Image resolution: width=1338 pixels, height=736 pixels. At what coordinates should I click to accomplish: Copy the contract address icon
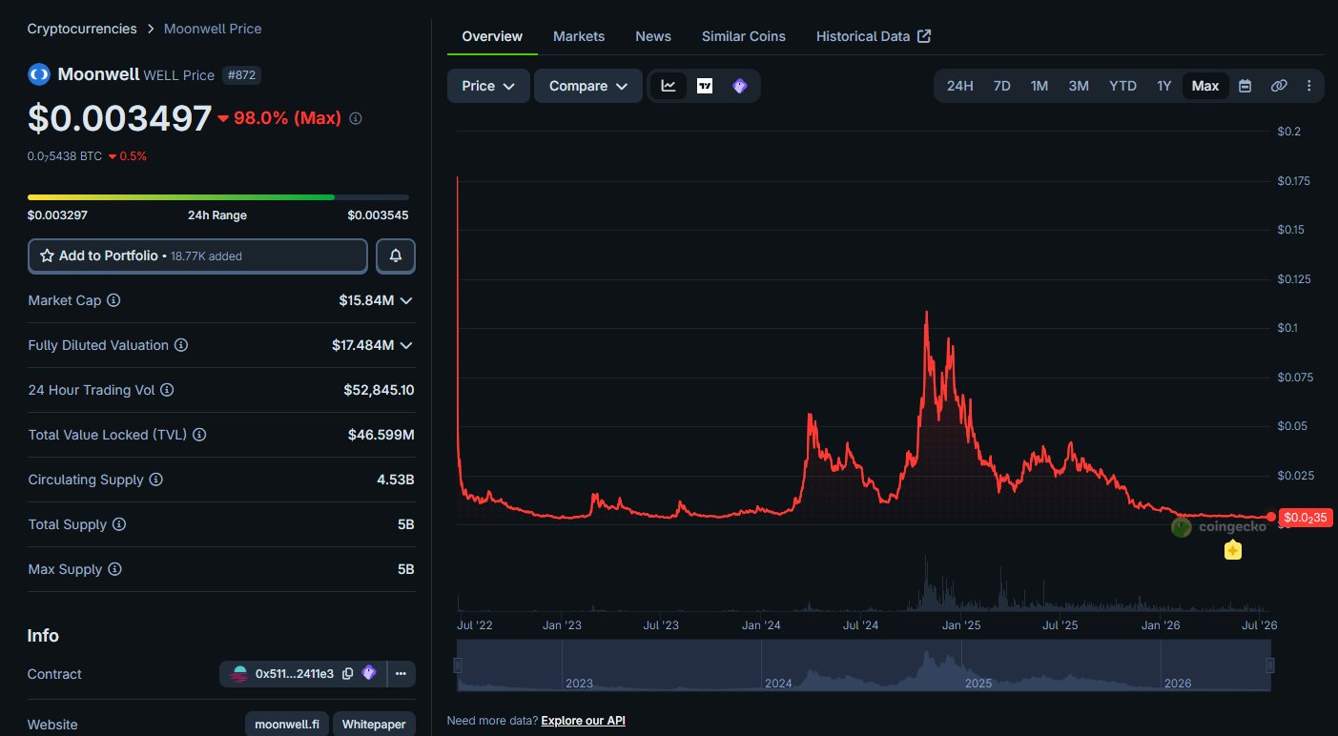pos(347,674)
